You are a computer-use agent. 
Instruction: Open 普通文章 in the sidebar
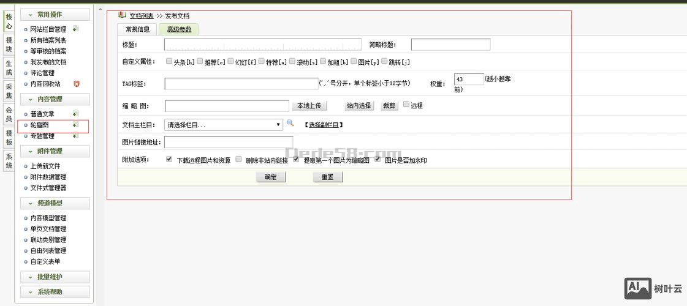click(42, 114)
